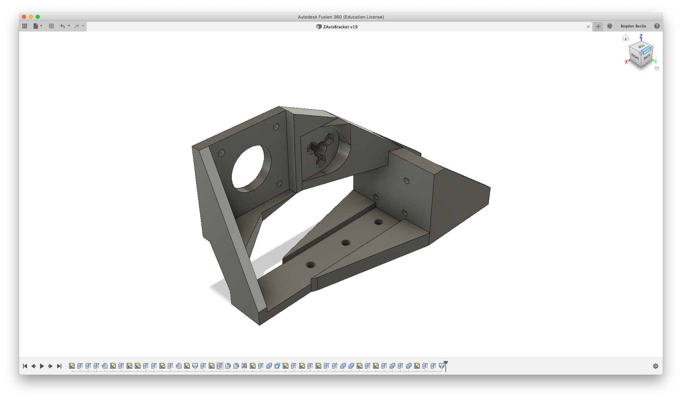Select the highlighted extrude feature in timeline

[x=220, y=366]
